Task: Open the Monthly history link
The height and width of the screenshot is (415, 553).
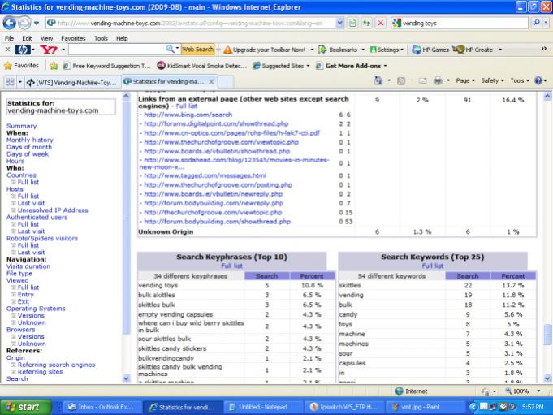Action: [29, 140]
